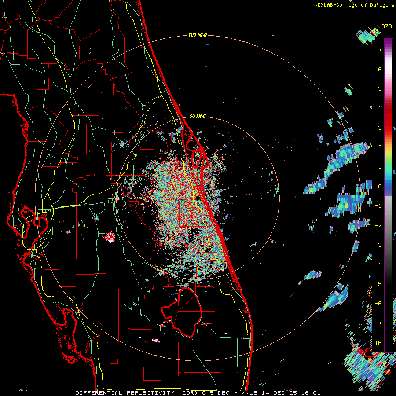
Task: Click the '-6' value on the color scale
Action: click(378, 304)
